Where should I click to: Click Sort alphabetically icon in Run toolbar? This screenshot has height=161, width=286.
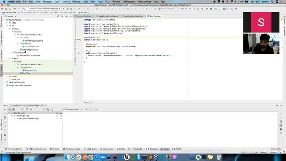18,109
